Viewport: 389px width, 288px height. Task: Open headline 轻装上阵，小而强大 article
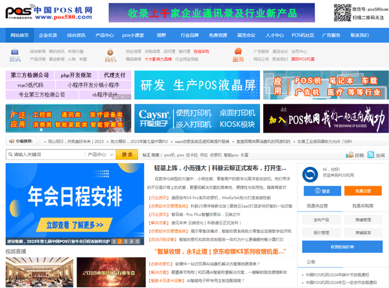point(220,168)
